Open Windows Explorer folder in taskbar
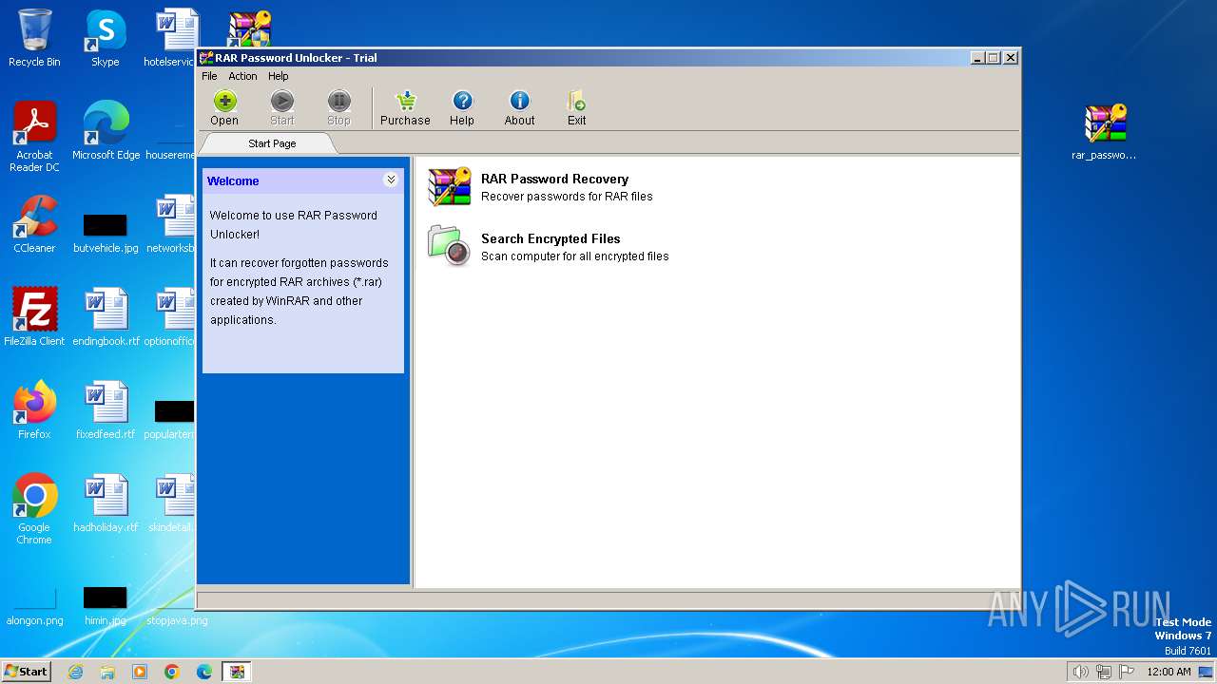 tap(107, 672)
